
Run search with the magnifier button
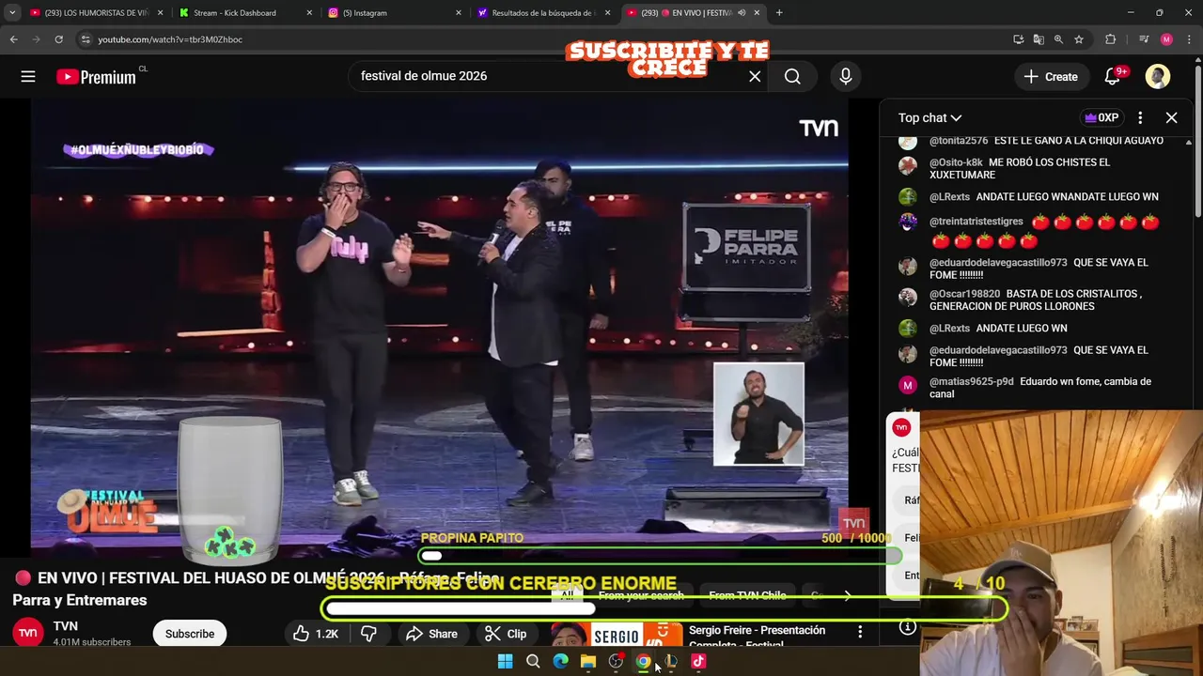(x=792, y=77)
